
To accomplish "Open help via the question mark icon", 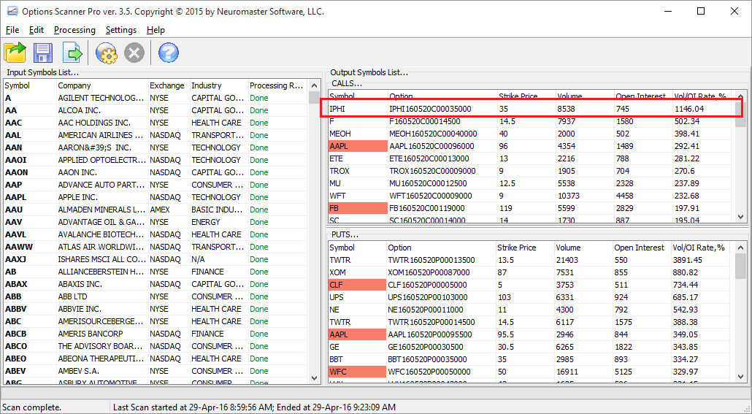I will click(x=169, y=53).
